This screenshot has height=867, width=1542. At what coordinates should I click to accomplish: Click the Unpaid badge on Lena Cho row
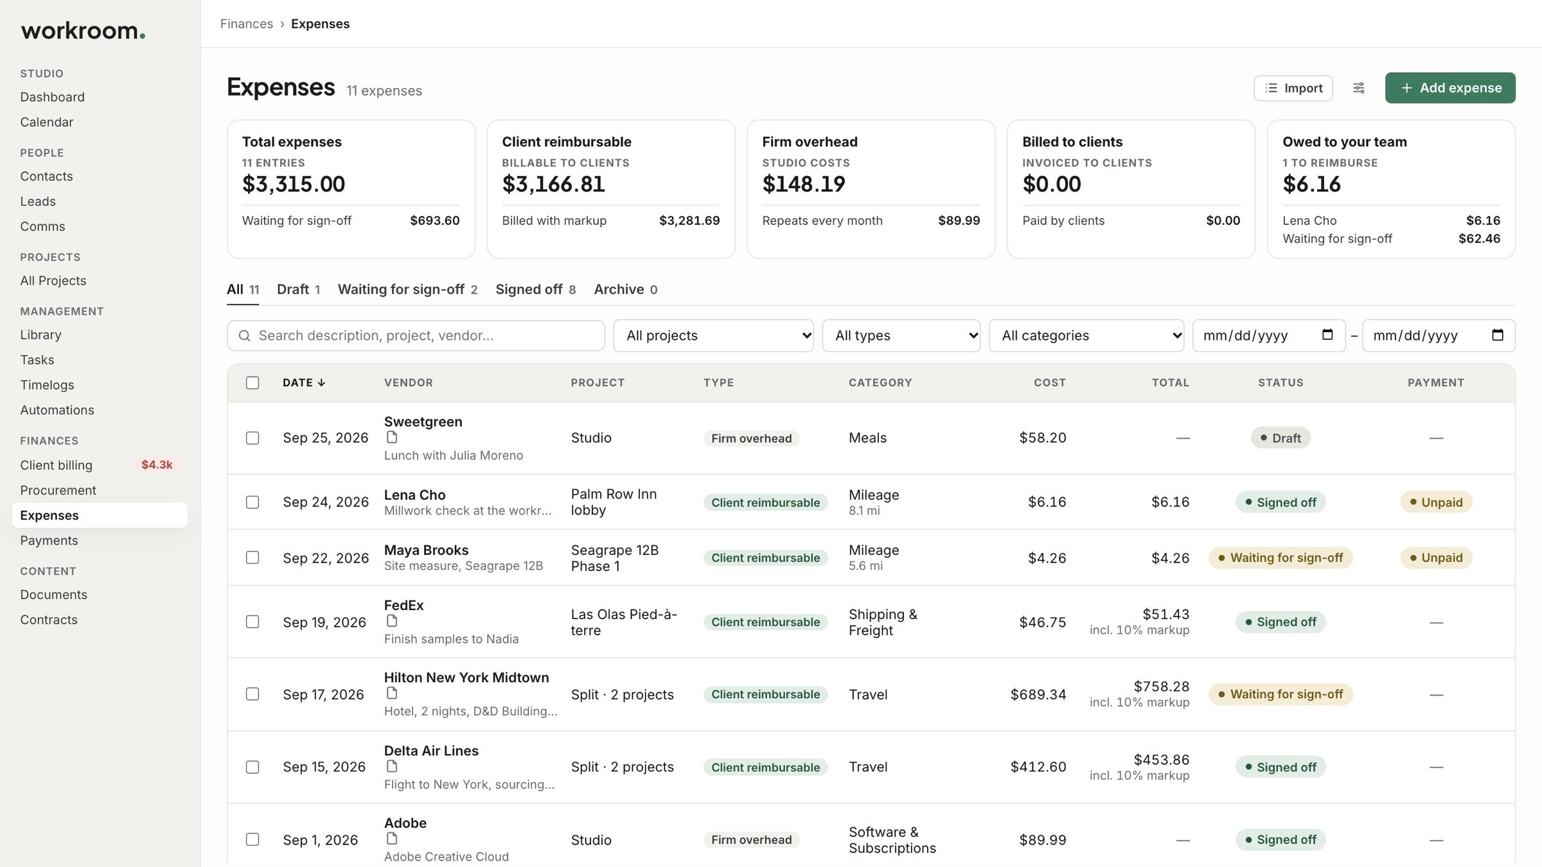(1436, 502)
